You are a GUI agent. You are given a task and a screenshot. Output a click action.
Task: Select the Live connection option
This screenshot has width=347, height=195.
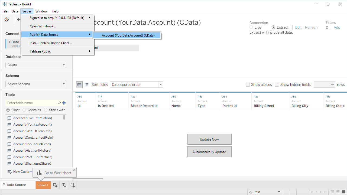point(251,27)
